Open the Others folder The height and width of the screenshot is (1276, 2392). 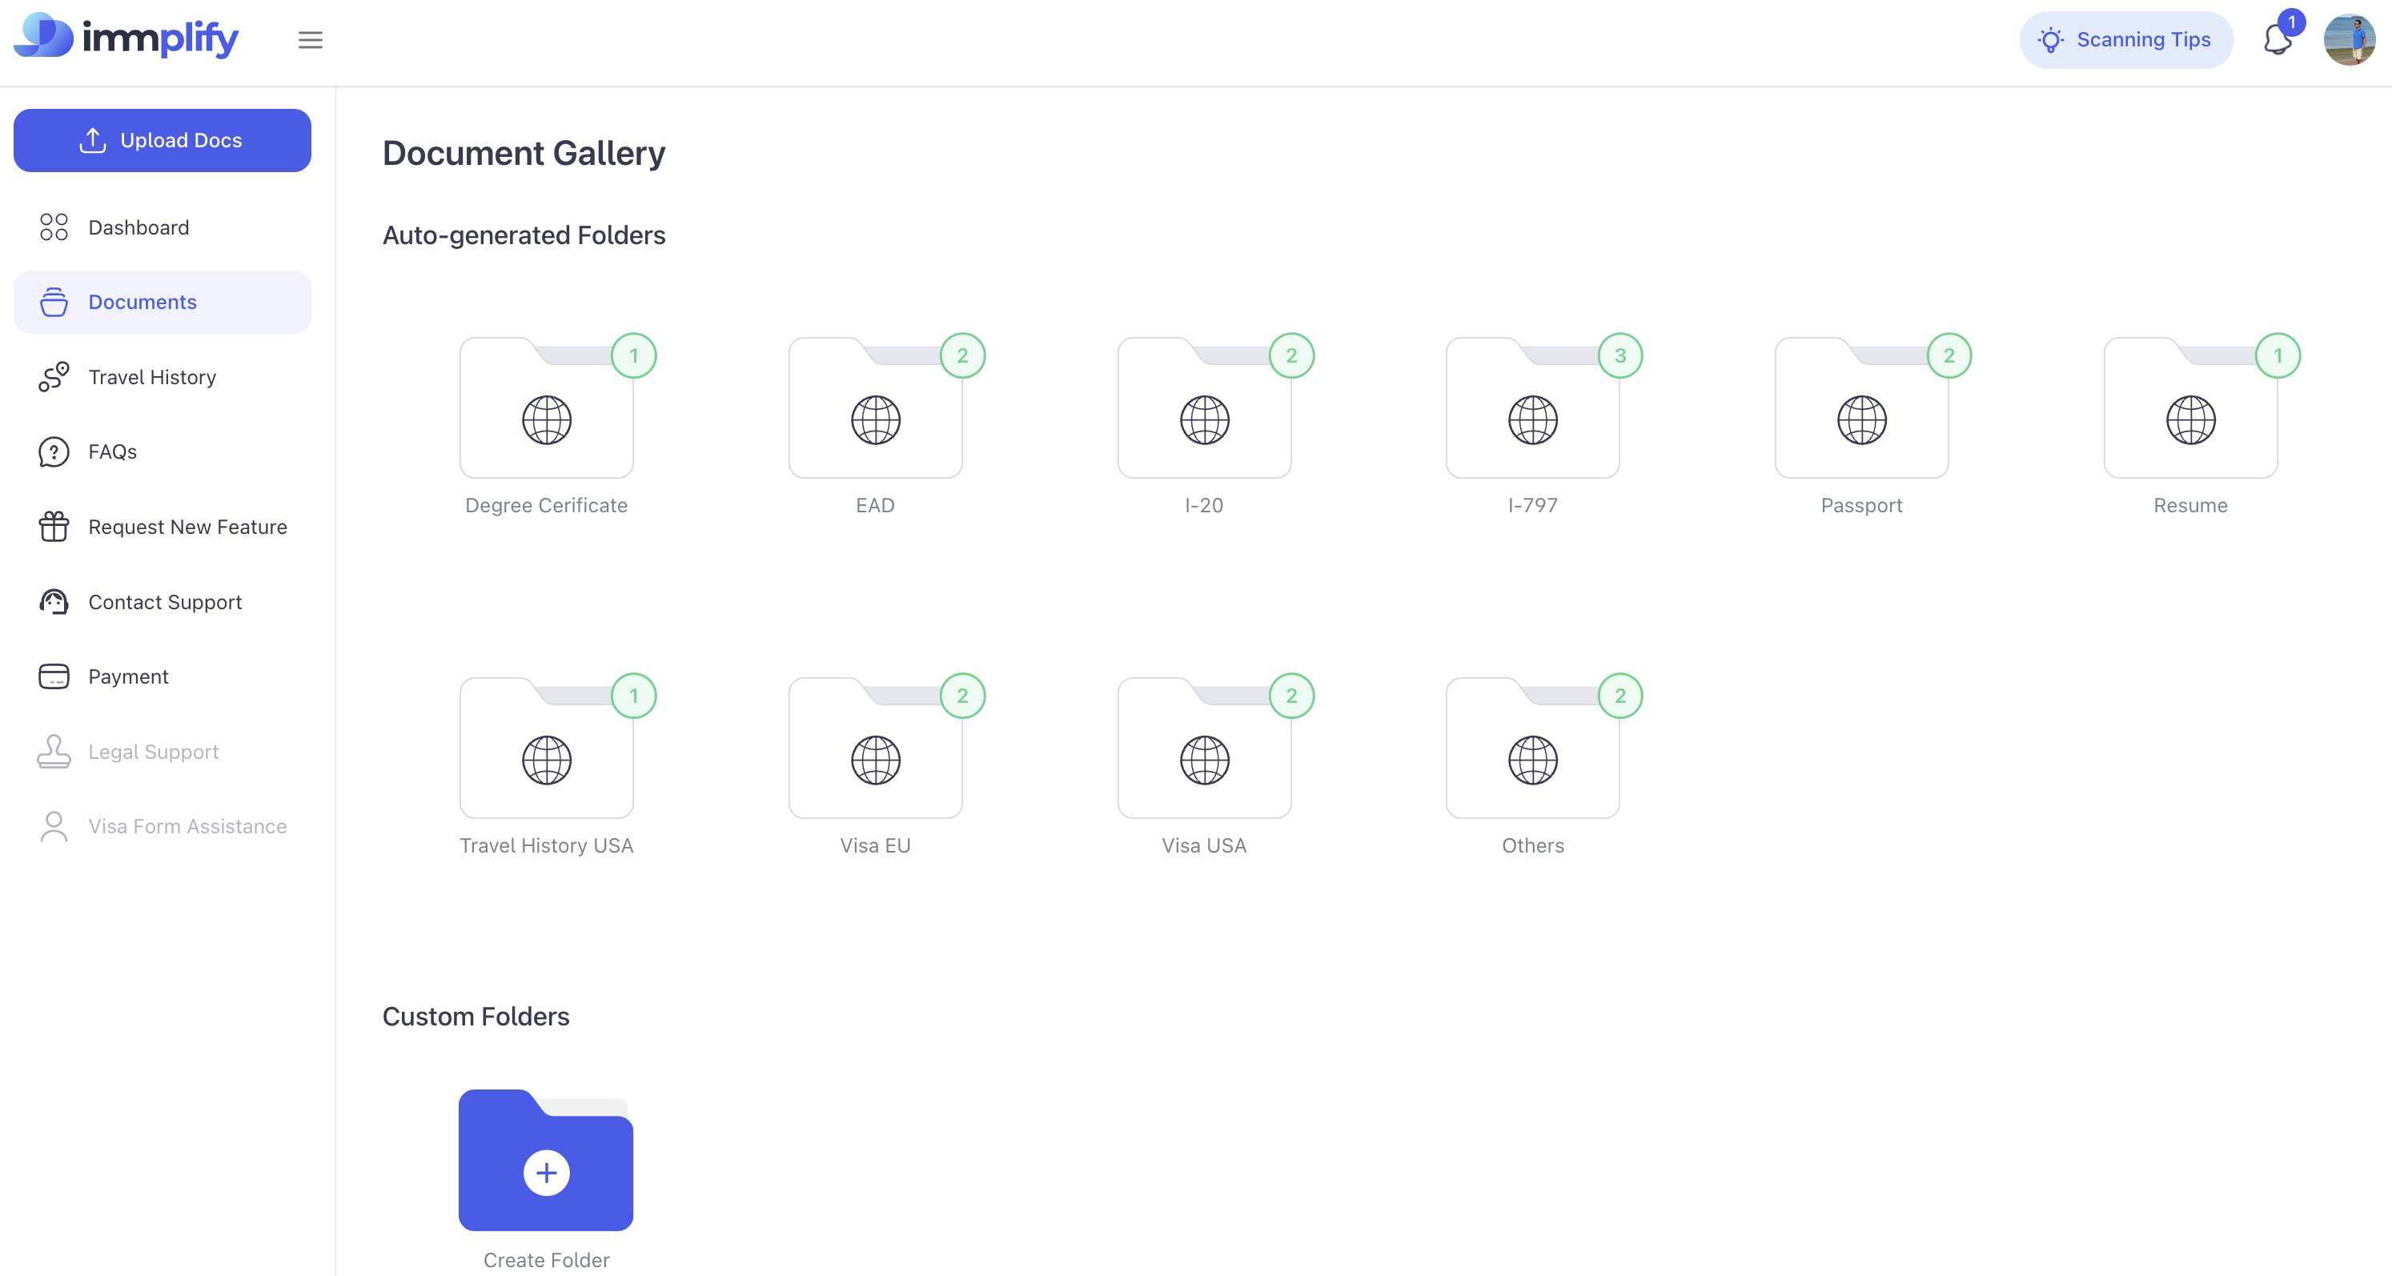[1532, 749]
